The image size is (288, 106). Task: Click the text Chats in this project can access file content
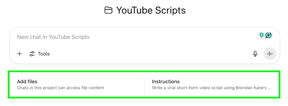[60, 88]
